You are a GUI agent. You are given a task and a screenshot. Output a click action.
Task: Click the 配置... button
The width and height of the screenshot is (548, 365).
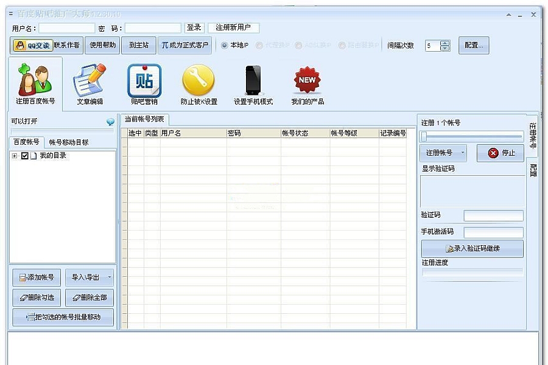[474, 46]
